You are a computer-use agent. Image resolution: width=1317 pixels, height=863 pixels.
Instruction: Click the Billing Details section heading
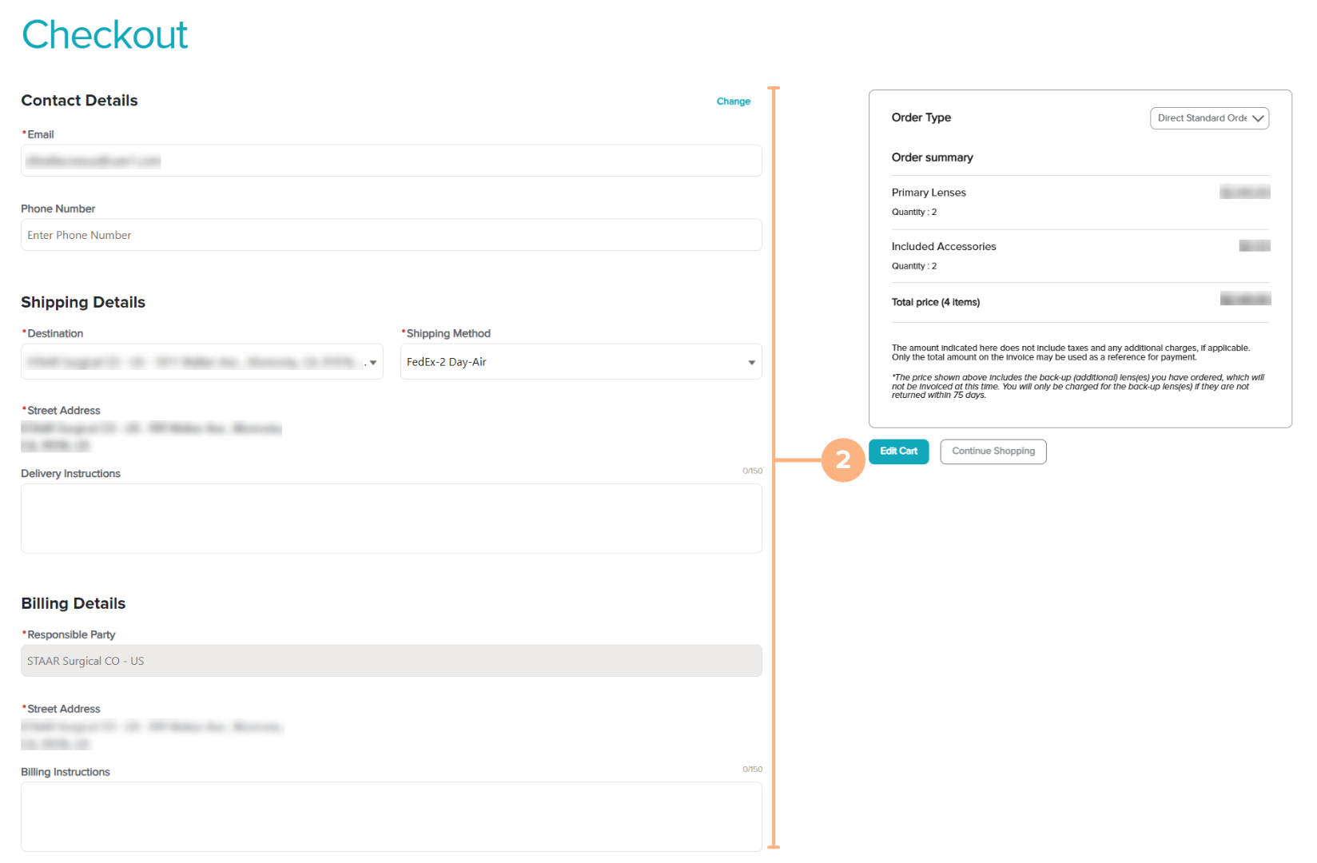pos(74,603)
